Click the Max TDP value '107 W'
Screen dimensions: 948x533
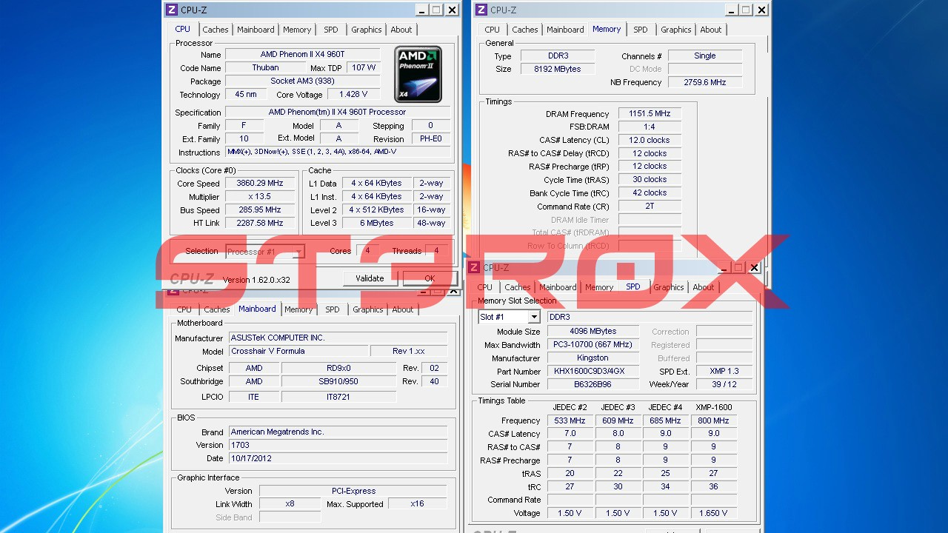364,67
